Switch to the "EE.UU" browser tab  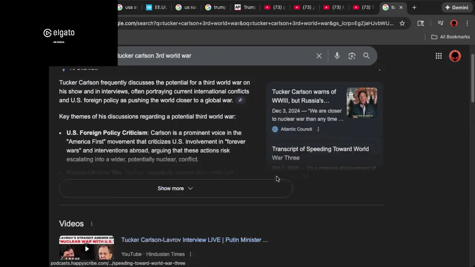[x=156, y=7]
